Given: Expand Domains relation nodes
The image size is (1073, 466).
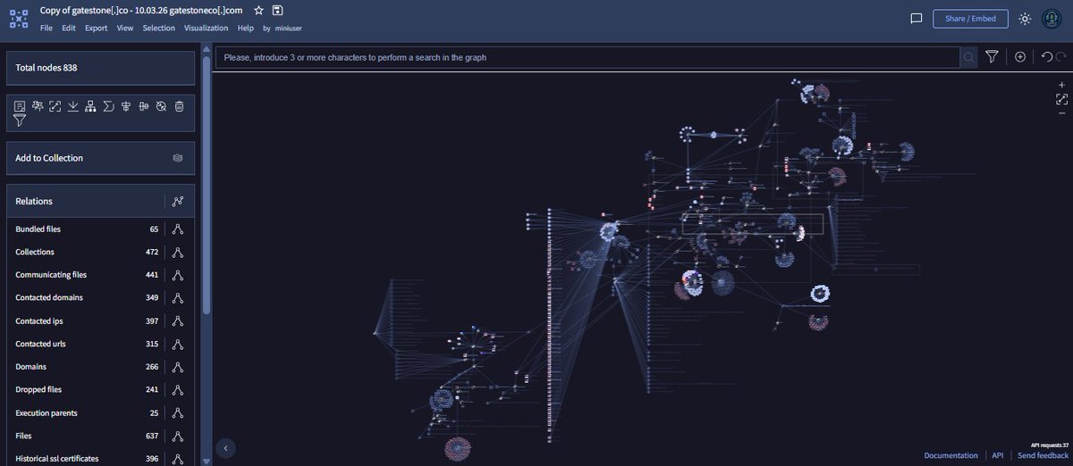Looking at the screenshot, I should (178, 367).
